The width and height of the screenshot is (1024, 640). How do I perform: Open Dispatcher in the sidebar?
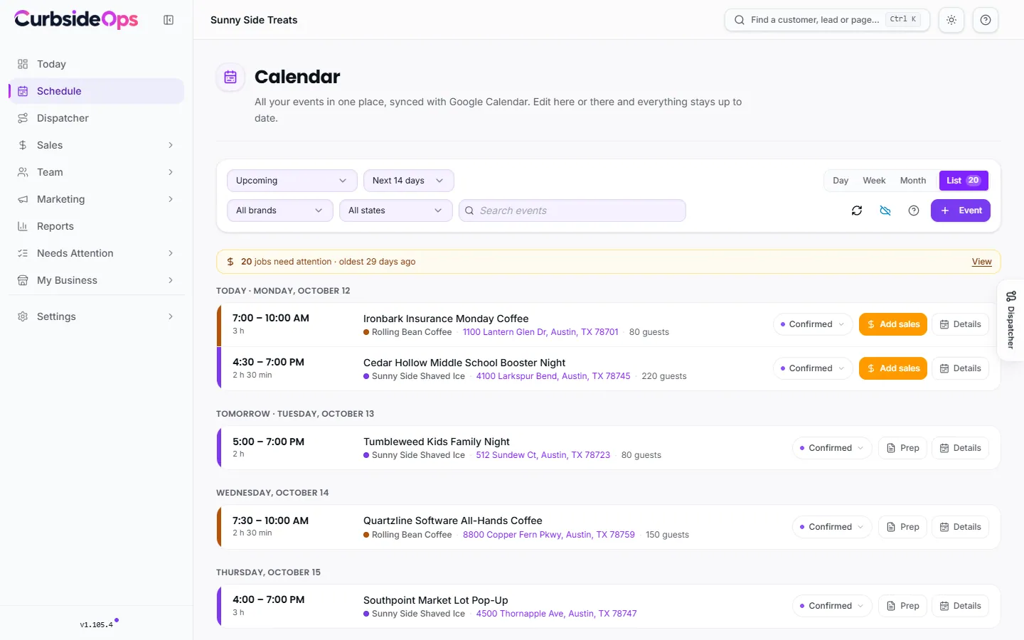click(x=97, y=118)
